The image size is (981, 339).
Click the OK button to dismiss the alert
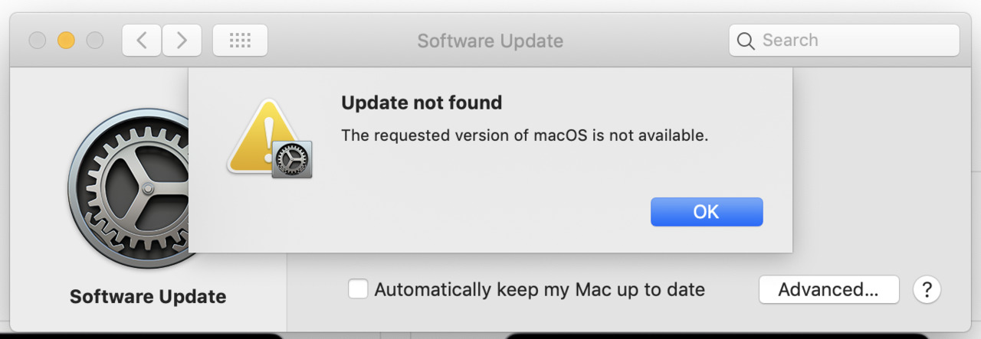click(707, 212)
